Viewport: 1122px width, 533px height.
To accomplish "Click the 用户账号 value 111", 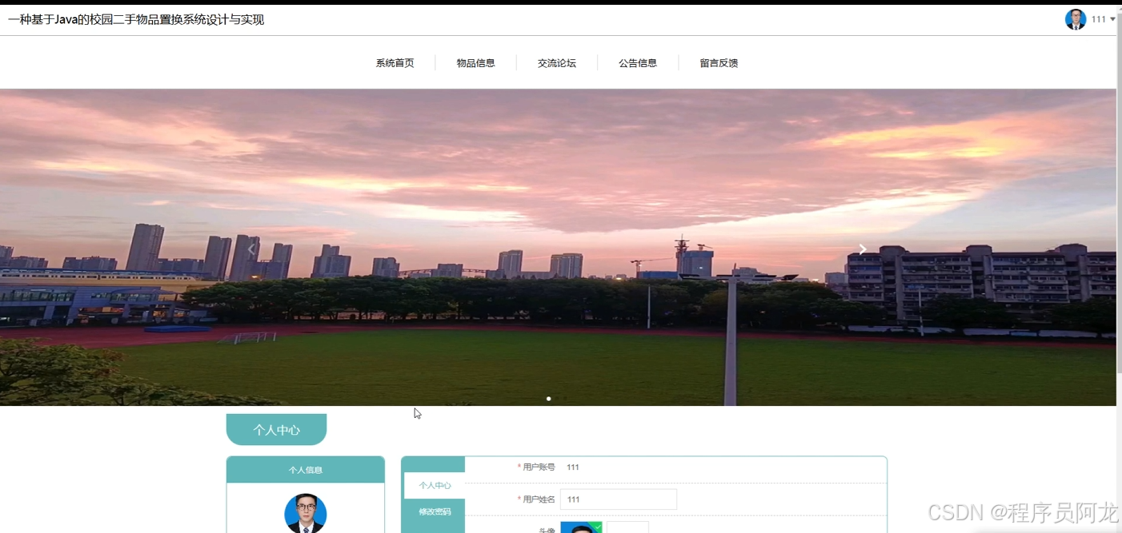I will pos(573,467).
